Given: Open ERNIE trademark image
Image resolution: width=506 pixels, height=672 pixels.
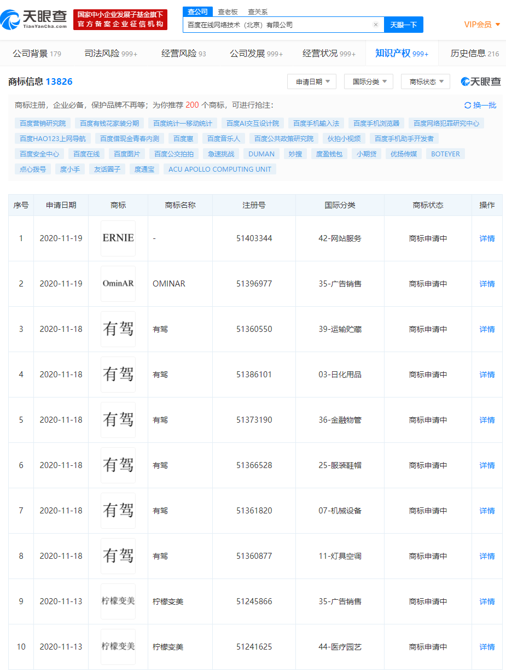Looking at the screenshot, I should pyautogui.click(x=118, y=238).
